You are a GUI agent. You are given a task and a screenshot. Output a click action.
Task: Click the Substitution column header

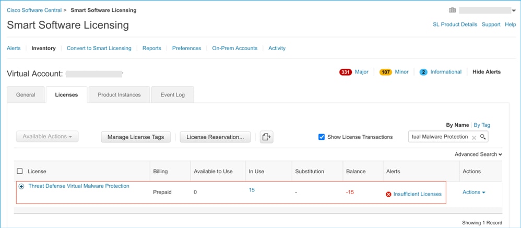pos(310,172)
